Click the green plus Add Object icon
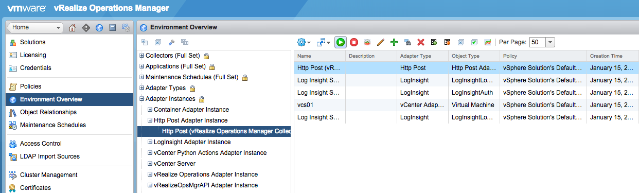This screenshot has width=639, height=193. point(394,42)
